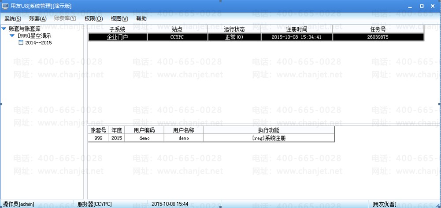Click the CCYPC station cell
This screenshot has height=208, width=441.
click(177, 37)
